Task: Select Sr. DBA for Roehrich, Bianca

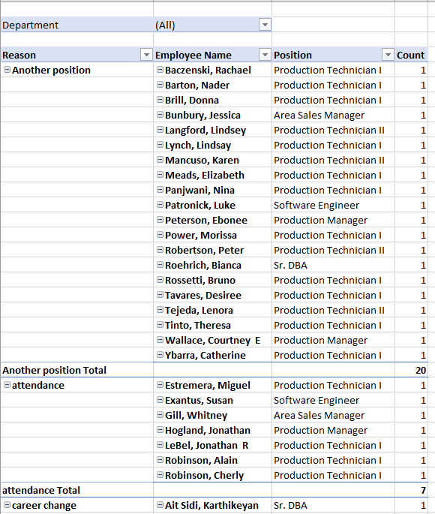Action: pyautogui.click(x=333, y=265)
